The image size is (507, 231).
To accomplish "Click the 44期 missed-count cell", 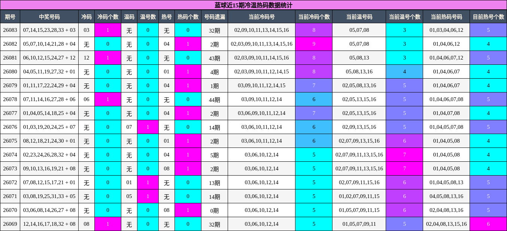I will (x=215, y=99).
